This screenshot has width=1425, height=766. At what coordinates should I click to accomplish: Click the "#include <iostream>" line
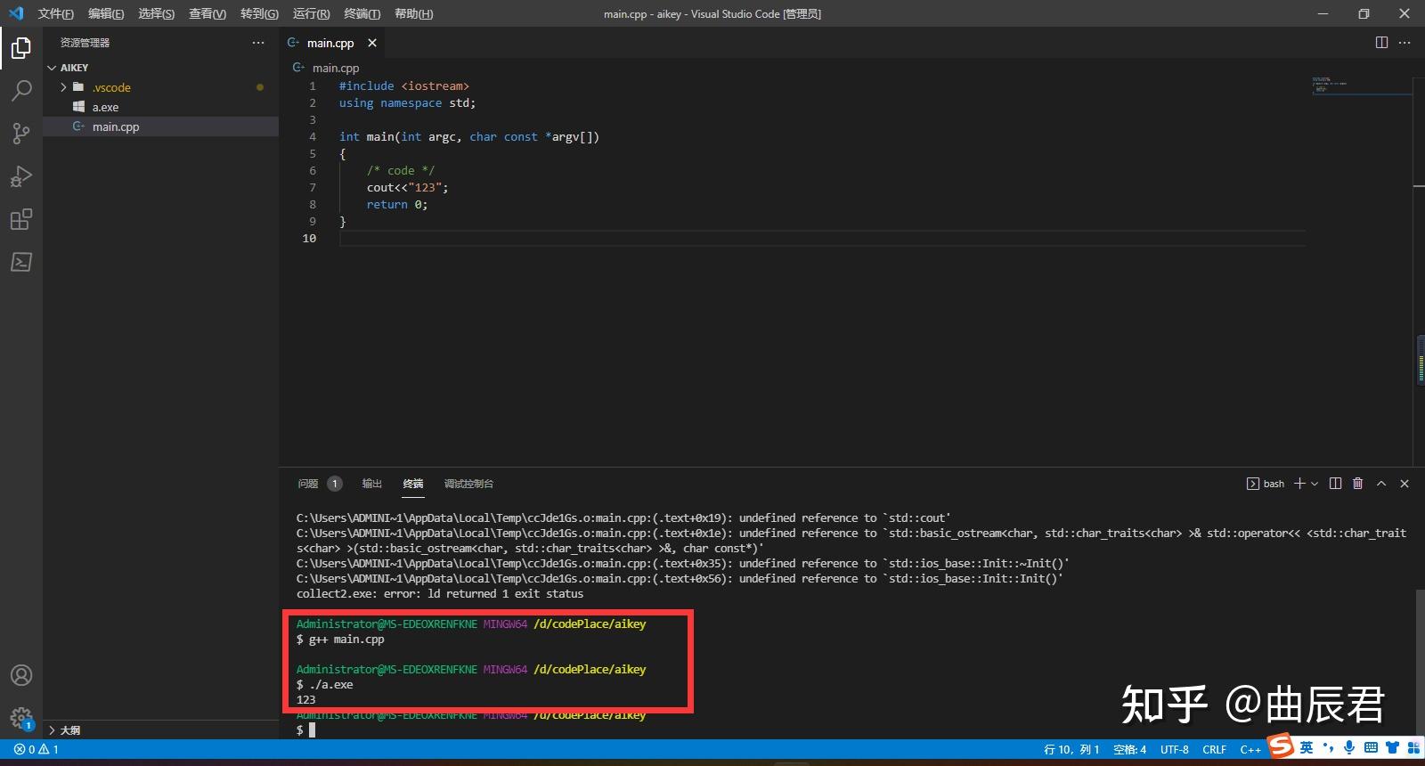[x=403, y=86]
